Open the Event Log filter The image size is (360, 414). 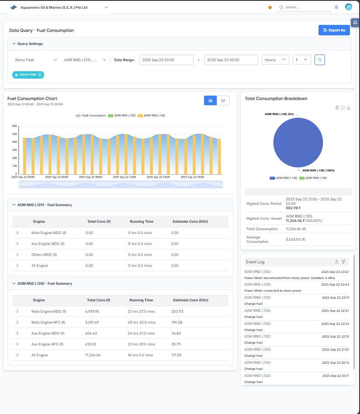click(x=343, y=262)
